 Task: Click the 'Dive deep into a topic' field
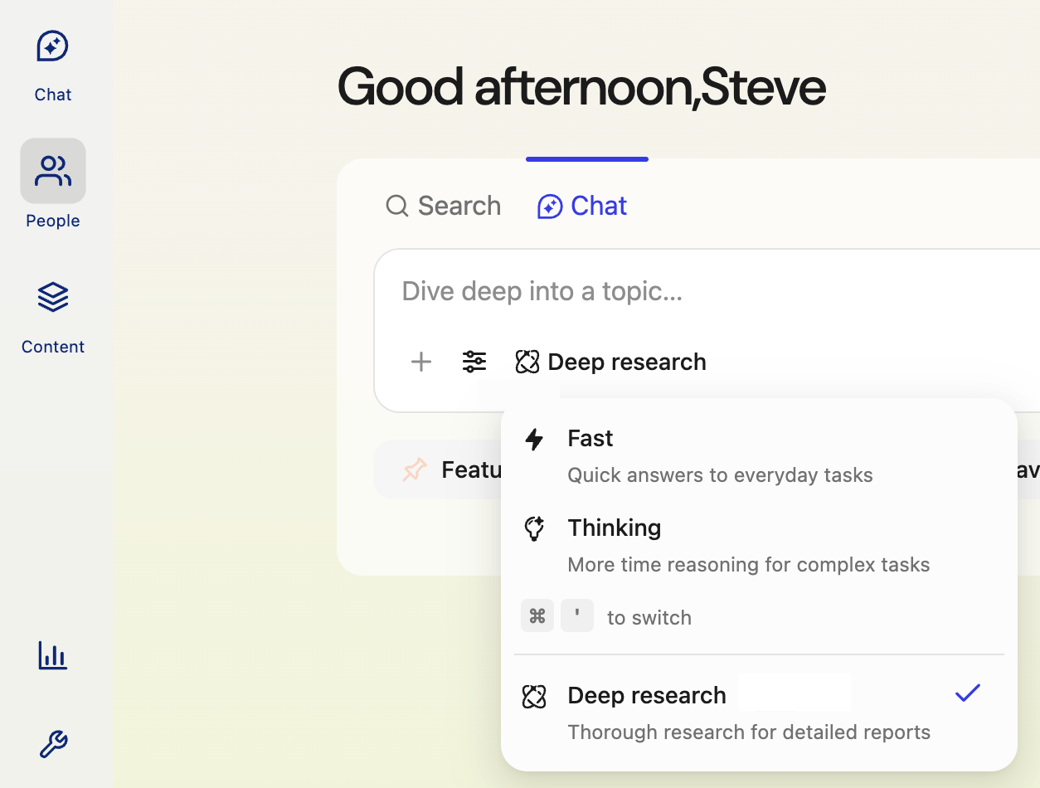pos(663,291)
